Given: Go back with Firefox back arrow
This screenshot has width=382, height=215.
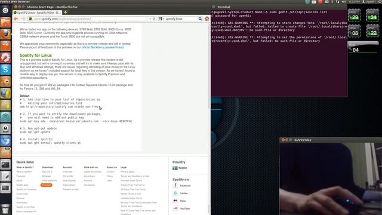Looking at the screenshot, I should tap(16, 19).
